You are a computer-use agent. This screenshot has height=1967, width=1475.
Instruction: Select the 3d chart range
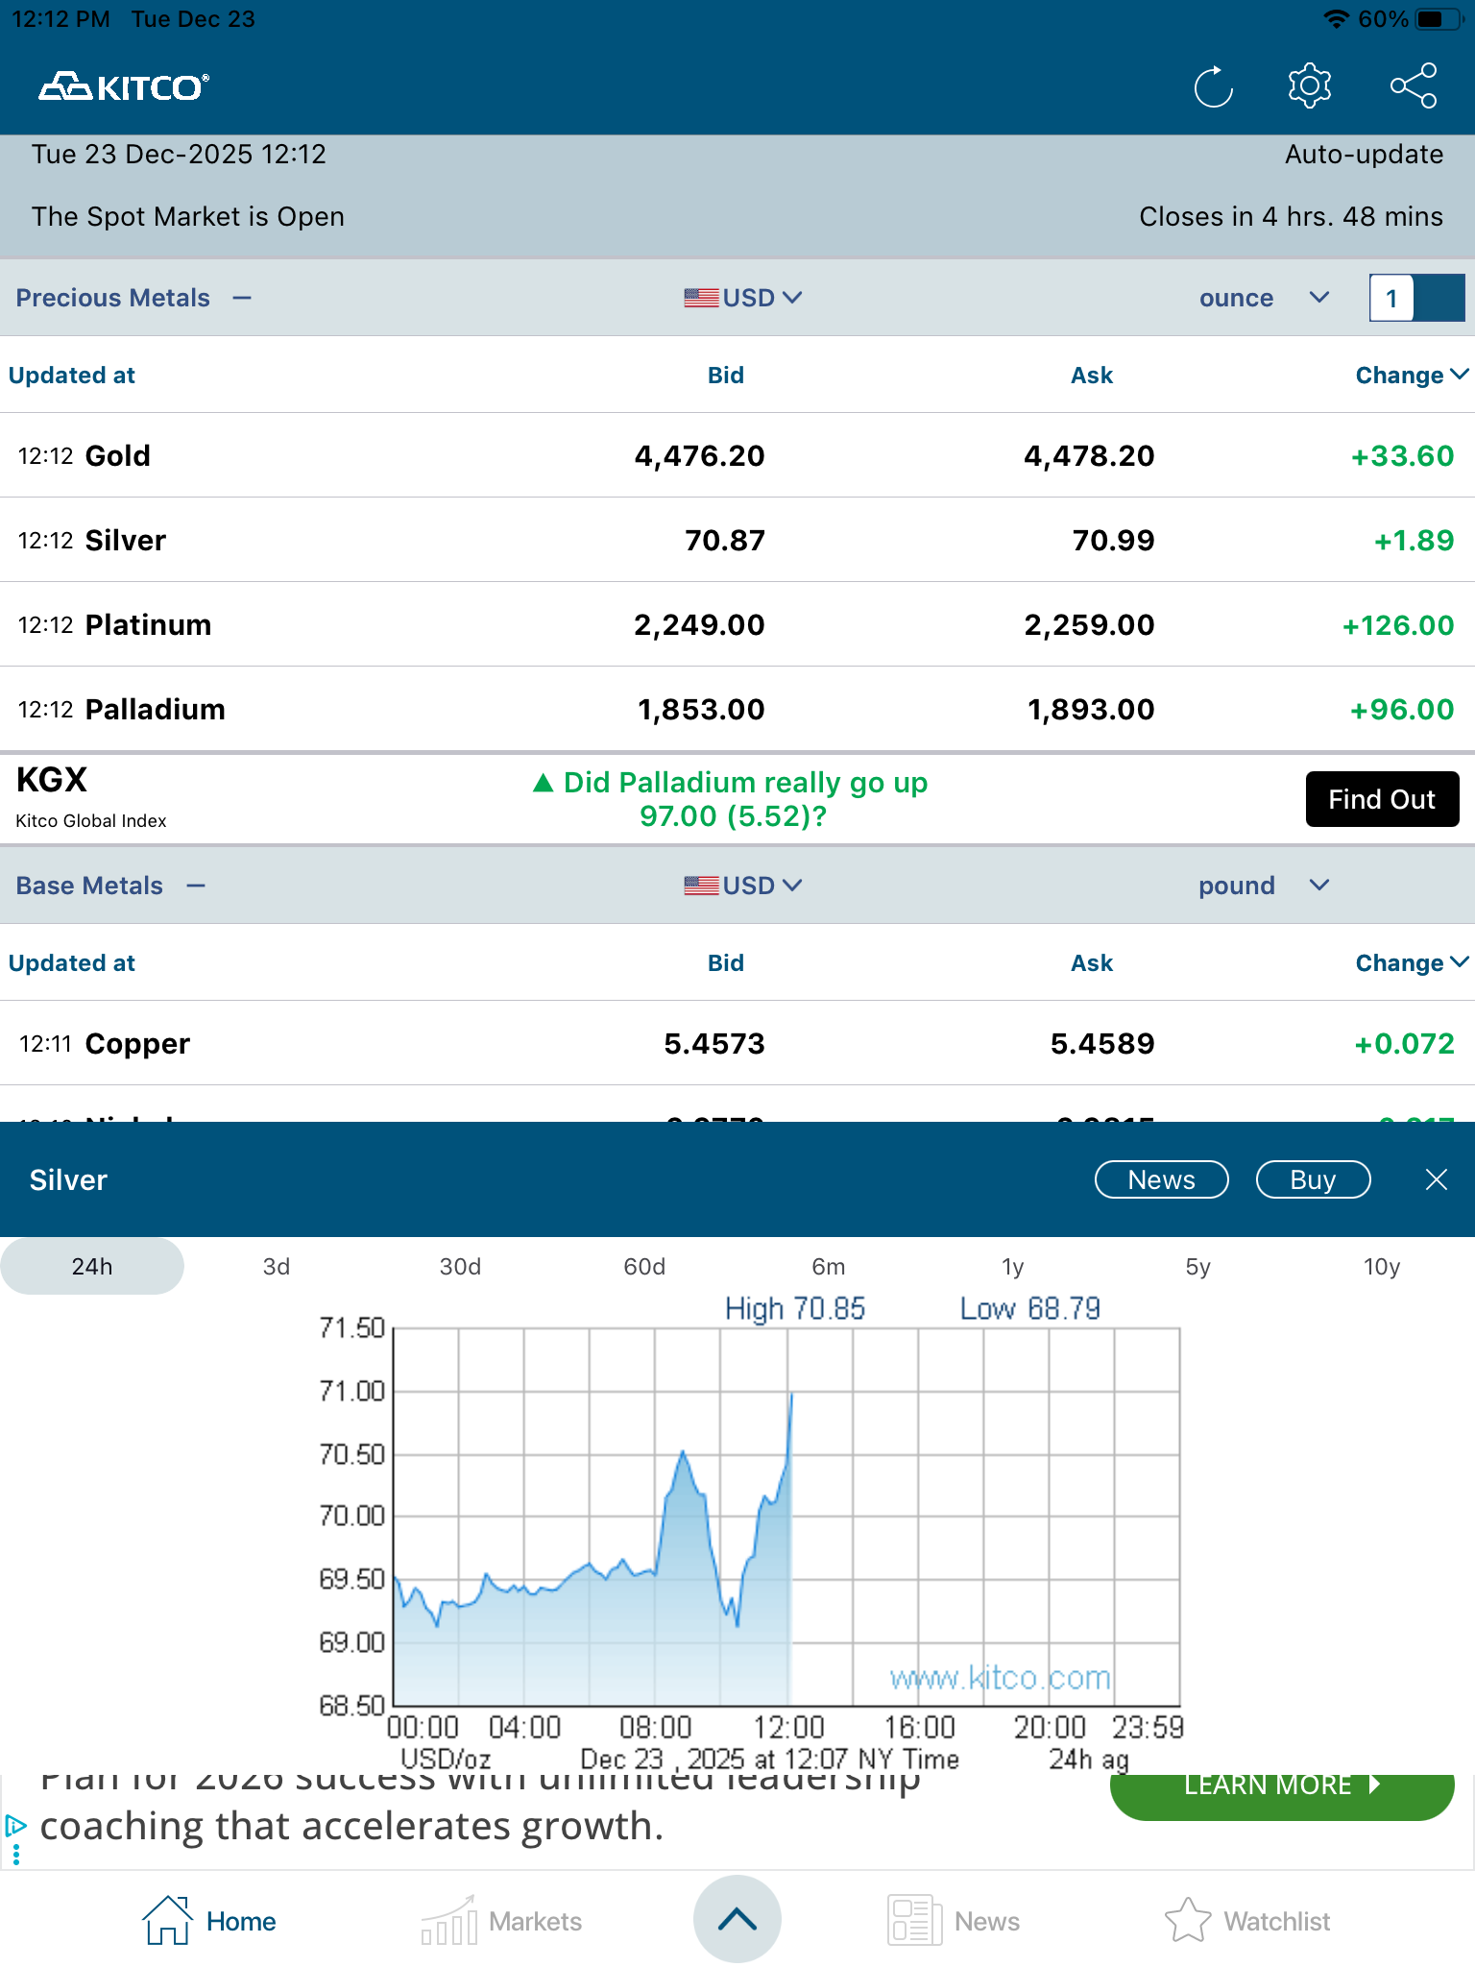click(x=277, y=1266)
